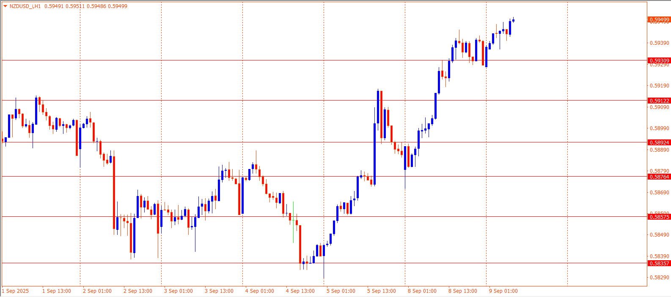Click the 0.58764 red price tag
The image size is (671, 297).
(x=659, y=177)
